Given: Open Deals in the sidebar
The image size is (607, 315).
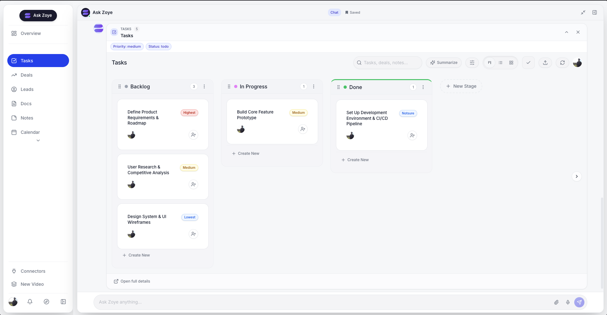Looking at the screenshot, I should (38, 75).
